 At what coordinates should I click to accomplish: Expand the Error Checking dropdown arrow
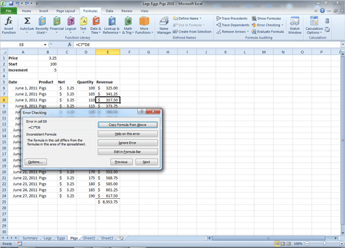point(283,25)
